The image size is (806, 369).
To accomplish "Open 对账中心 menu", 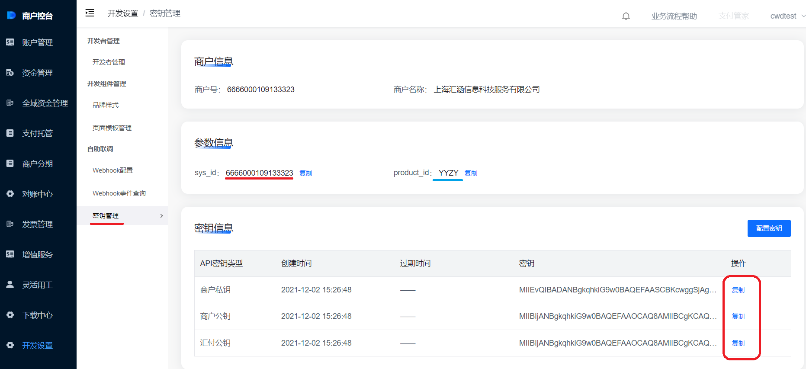I will pyautogui.click(x=38, y=194).
